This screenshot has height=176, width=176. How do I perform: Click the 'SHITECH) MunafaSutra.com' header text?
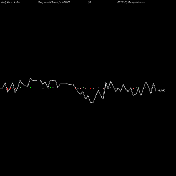coord(131,2)
